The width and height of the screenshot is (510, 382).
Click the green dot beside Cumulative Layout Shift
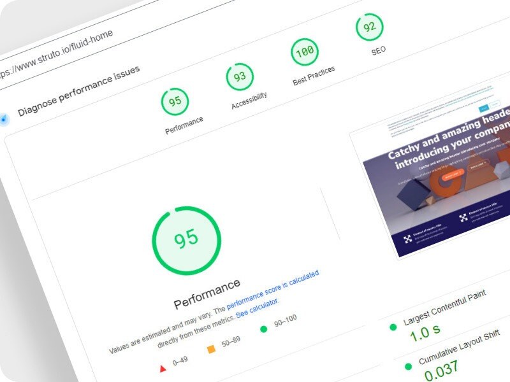click(408, 366)
